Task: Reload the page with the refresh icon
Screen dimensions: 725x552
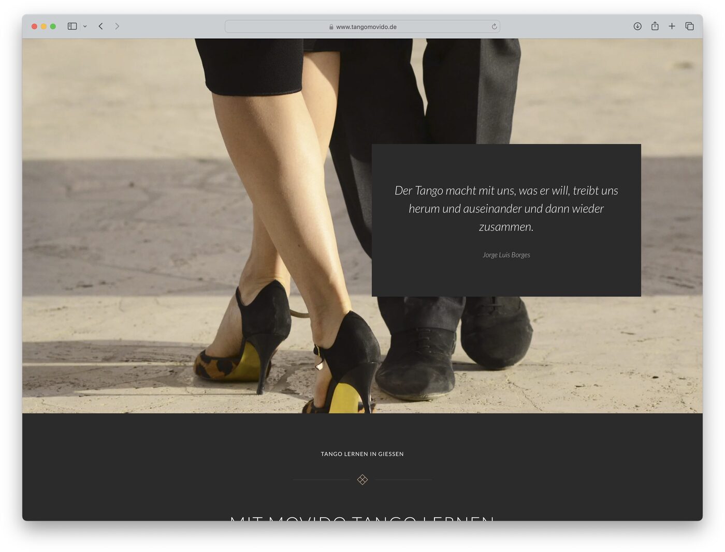Action: point(494,26)
